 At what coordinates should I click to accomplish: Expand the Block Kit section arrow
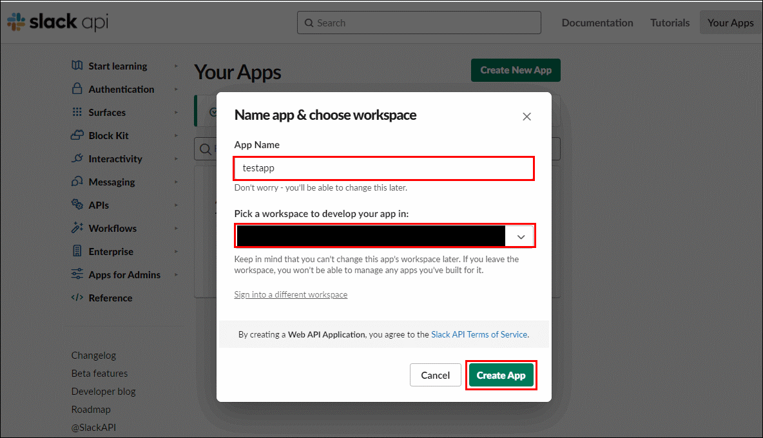pyautogui.click(x=176, y=136)
